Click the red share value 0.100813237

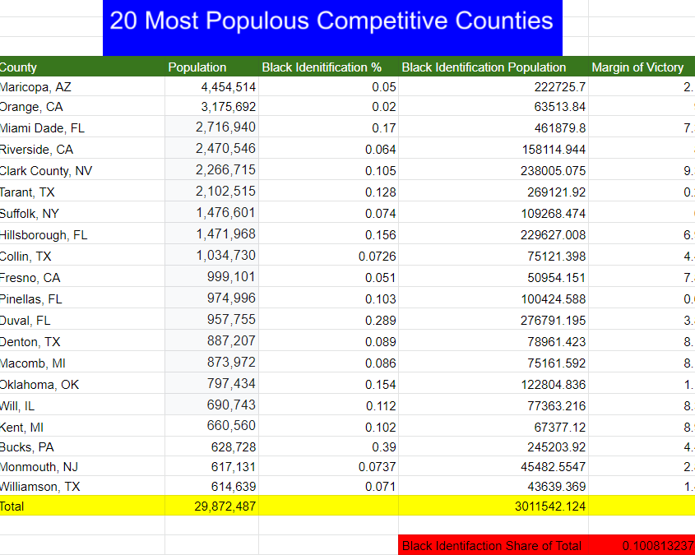tap(642, 545)
